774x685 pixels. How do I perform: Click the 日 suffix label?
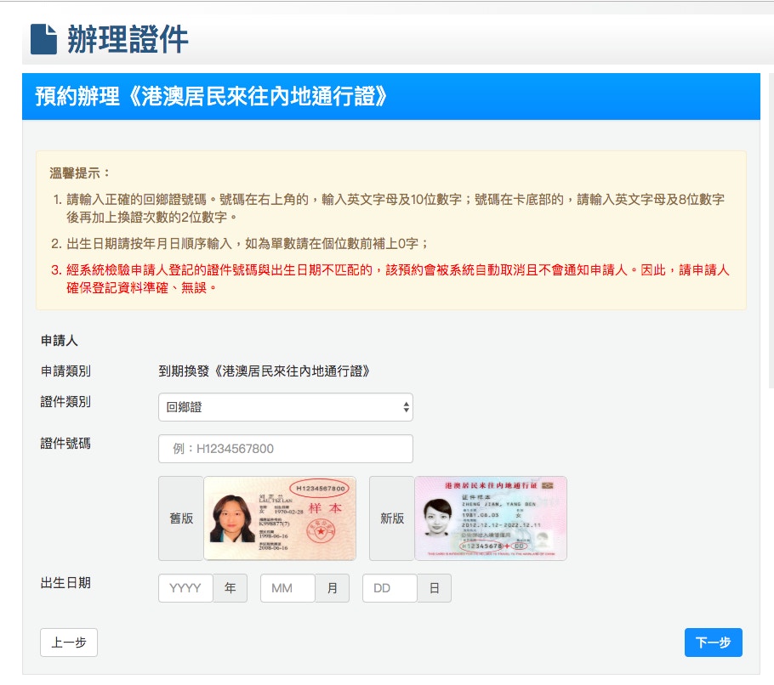point(434,588)
